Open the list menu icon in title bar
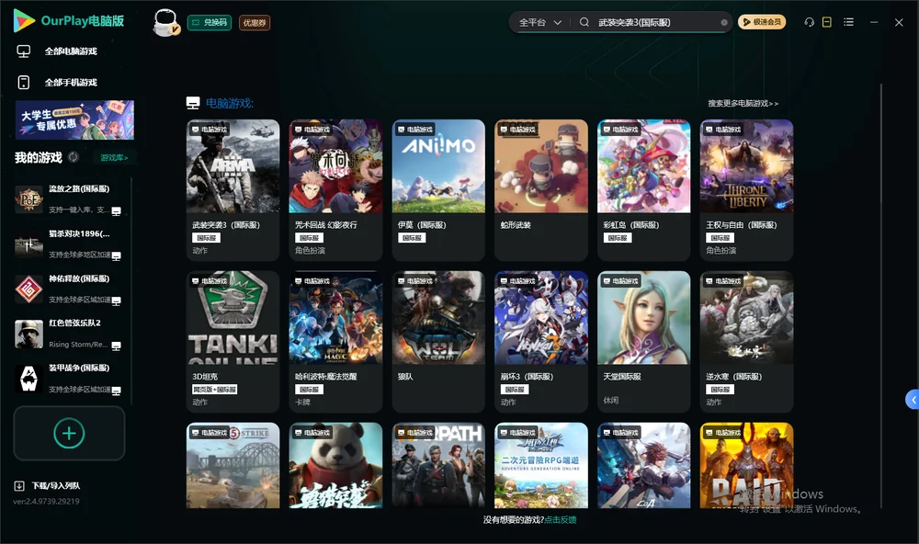 (848, 22)
